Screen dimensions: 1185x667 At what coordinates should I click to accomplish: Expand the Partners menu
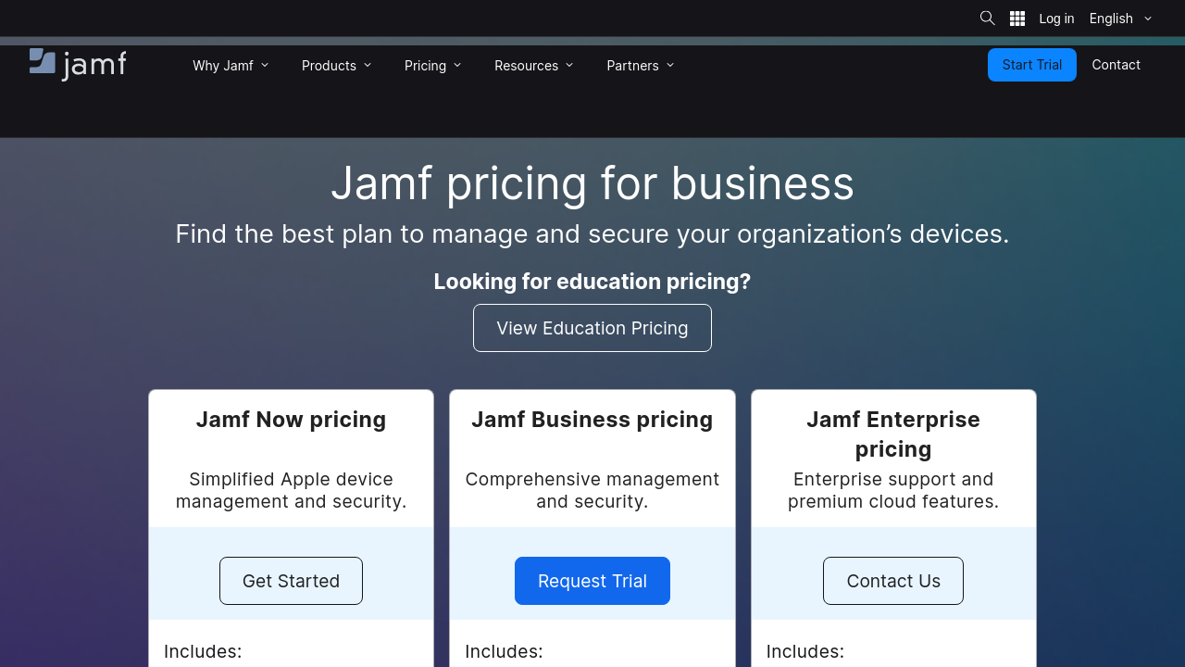pos(641,66)
